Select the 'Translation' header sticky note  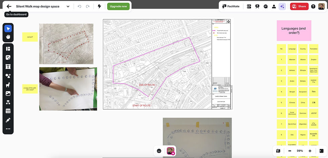click(314, 49)
